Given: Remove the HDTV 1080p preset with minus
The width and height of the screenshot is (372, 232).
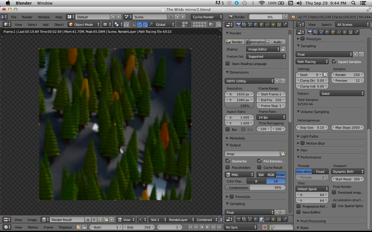Looking at the screenshot, I should (283, 81).
